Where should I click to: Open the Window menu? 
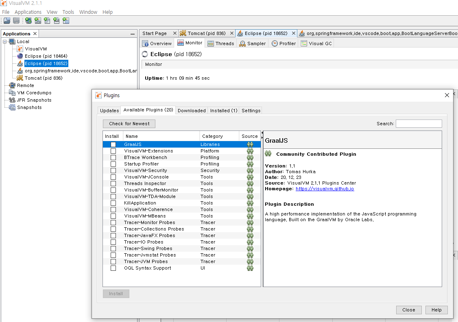(88, 12)
